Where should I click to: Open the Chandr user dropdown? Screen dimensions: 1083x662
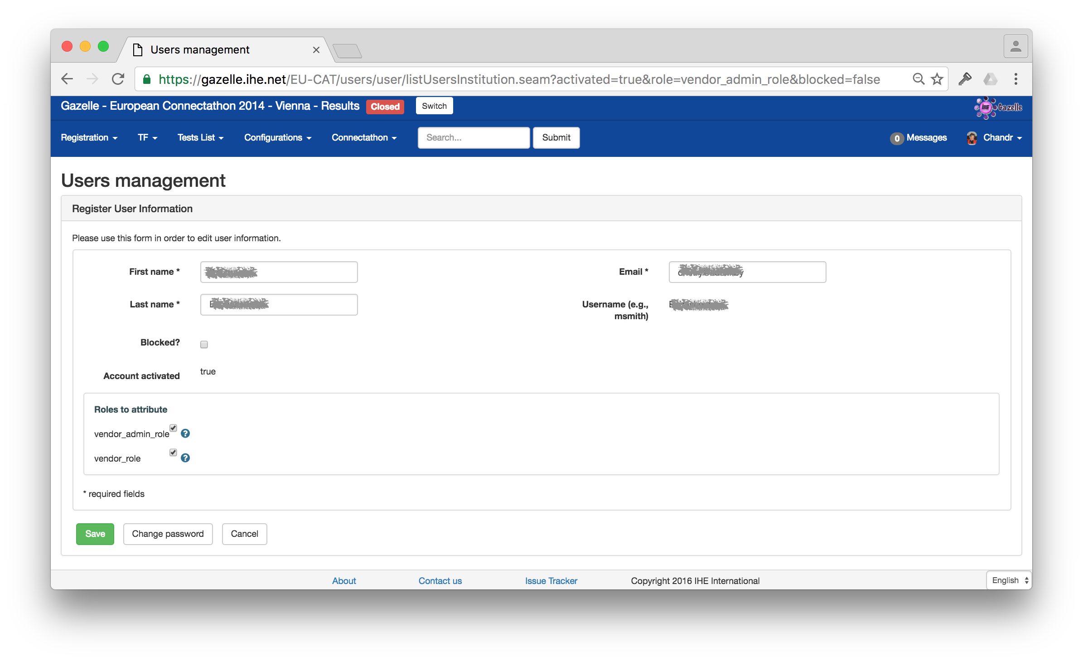click(x=995, y=138)
